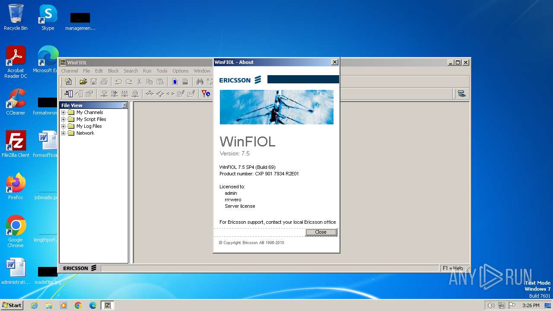This screenshot has width=553, height=311.
Task: Click the far-right toolbar network icon
Action: [461, 93]
